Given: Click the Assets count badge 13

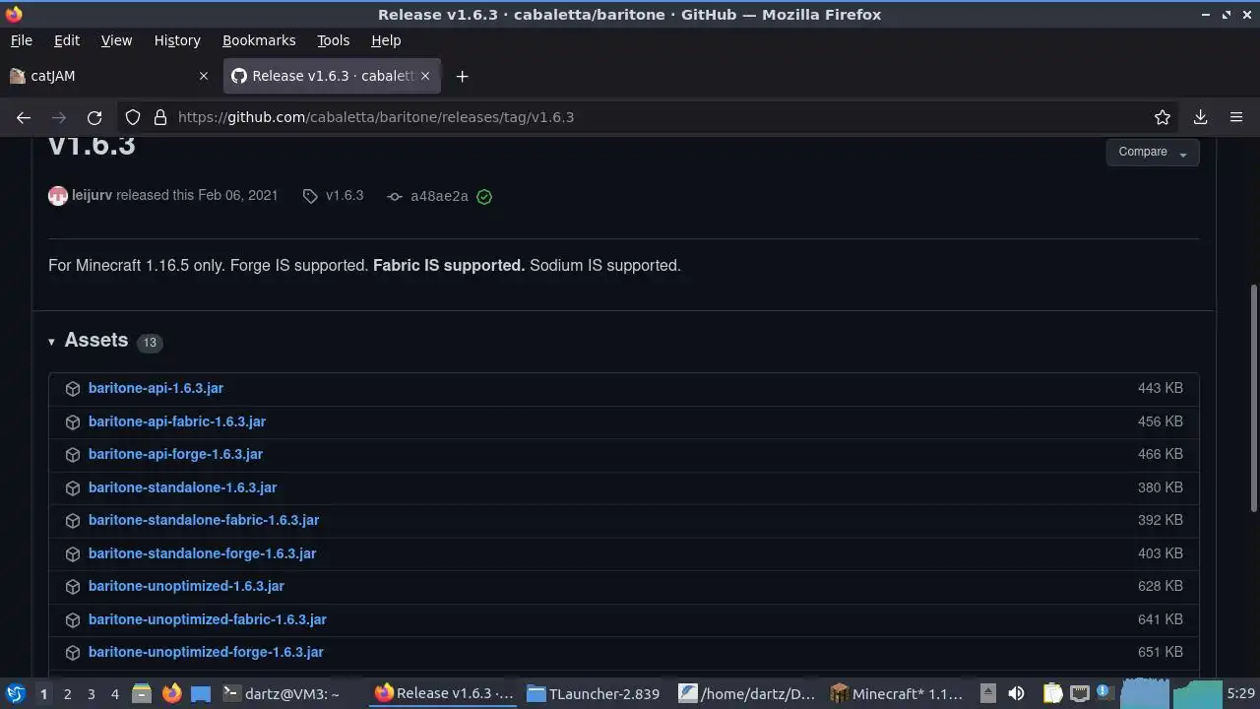Looking at the screenshot, I should pos(150,343).
